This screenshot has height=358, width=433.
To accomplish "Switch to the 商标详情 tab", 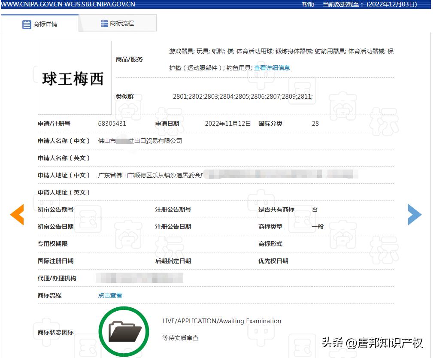I will point(40,24).
